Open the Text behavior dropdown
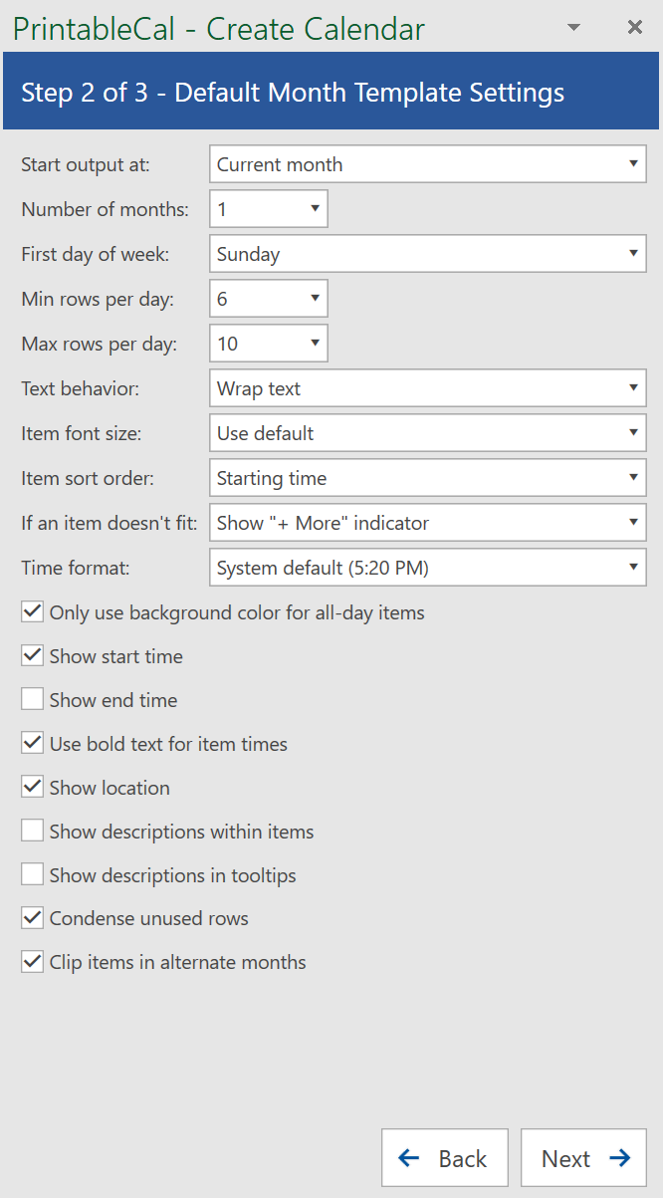Viewport: 663px width, 1198px height. click(x=428, y=388)
